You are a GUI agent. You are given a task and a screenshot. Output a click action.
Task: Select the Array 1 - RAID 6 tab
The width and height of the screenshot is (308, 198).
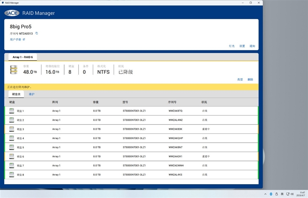tap(23, 57)
